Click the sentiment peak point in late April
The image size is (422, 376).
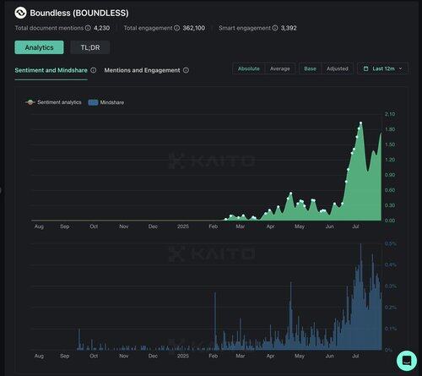point(291,193)
